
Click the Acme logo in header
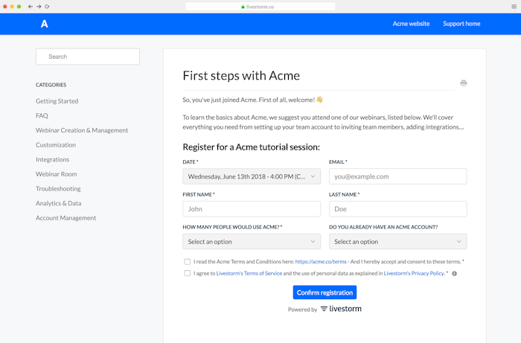tap(45, 24)
